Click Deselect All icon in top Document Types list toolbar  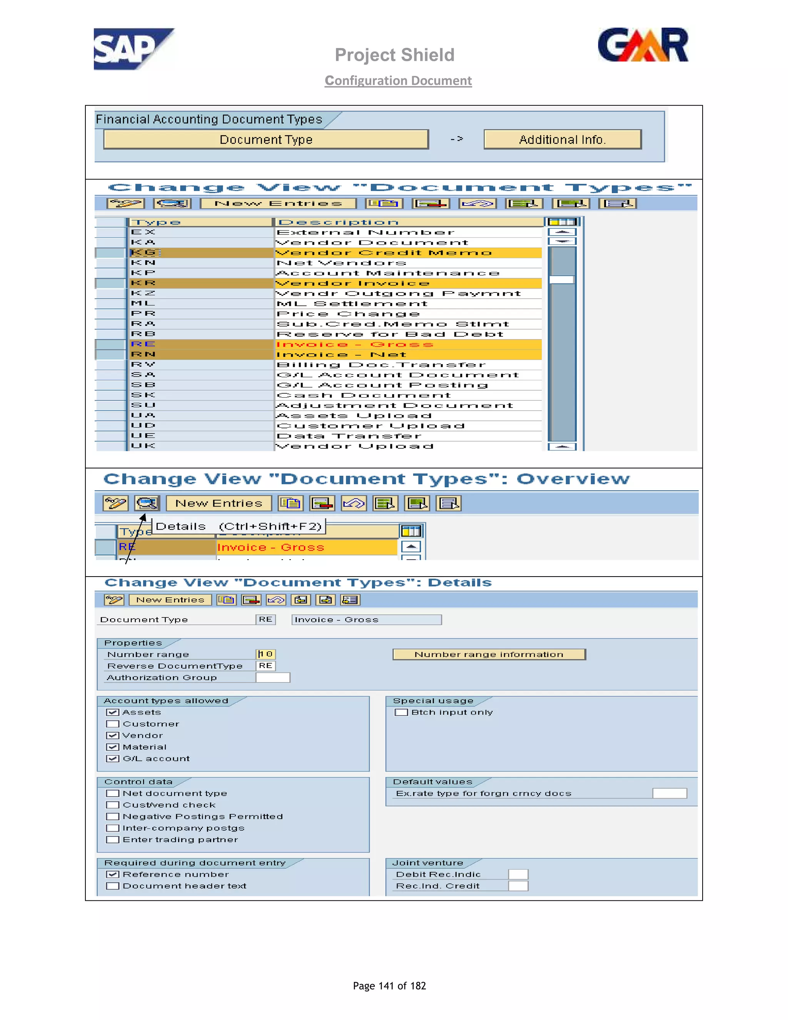(x=618, y=204)
